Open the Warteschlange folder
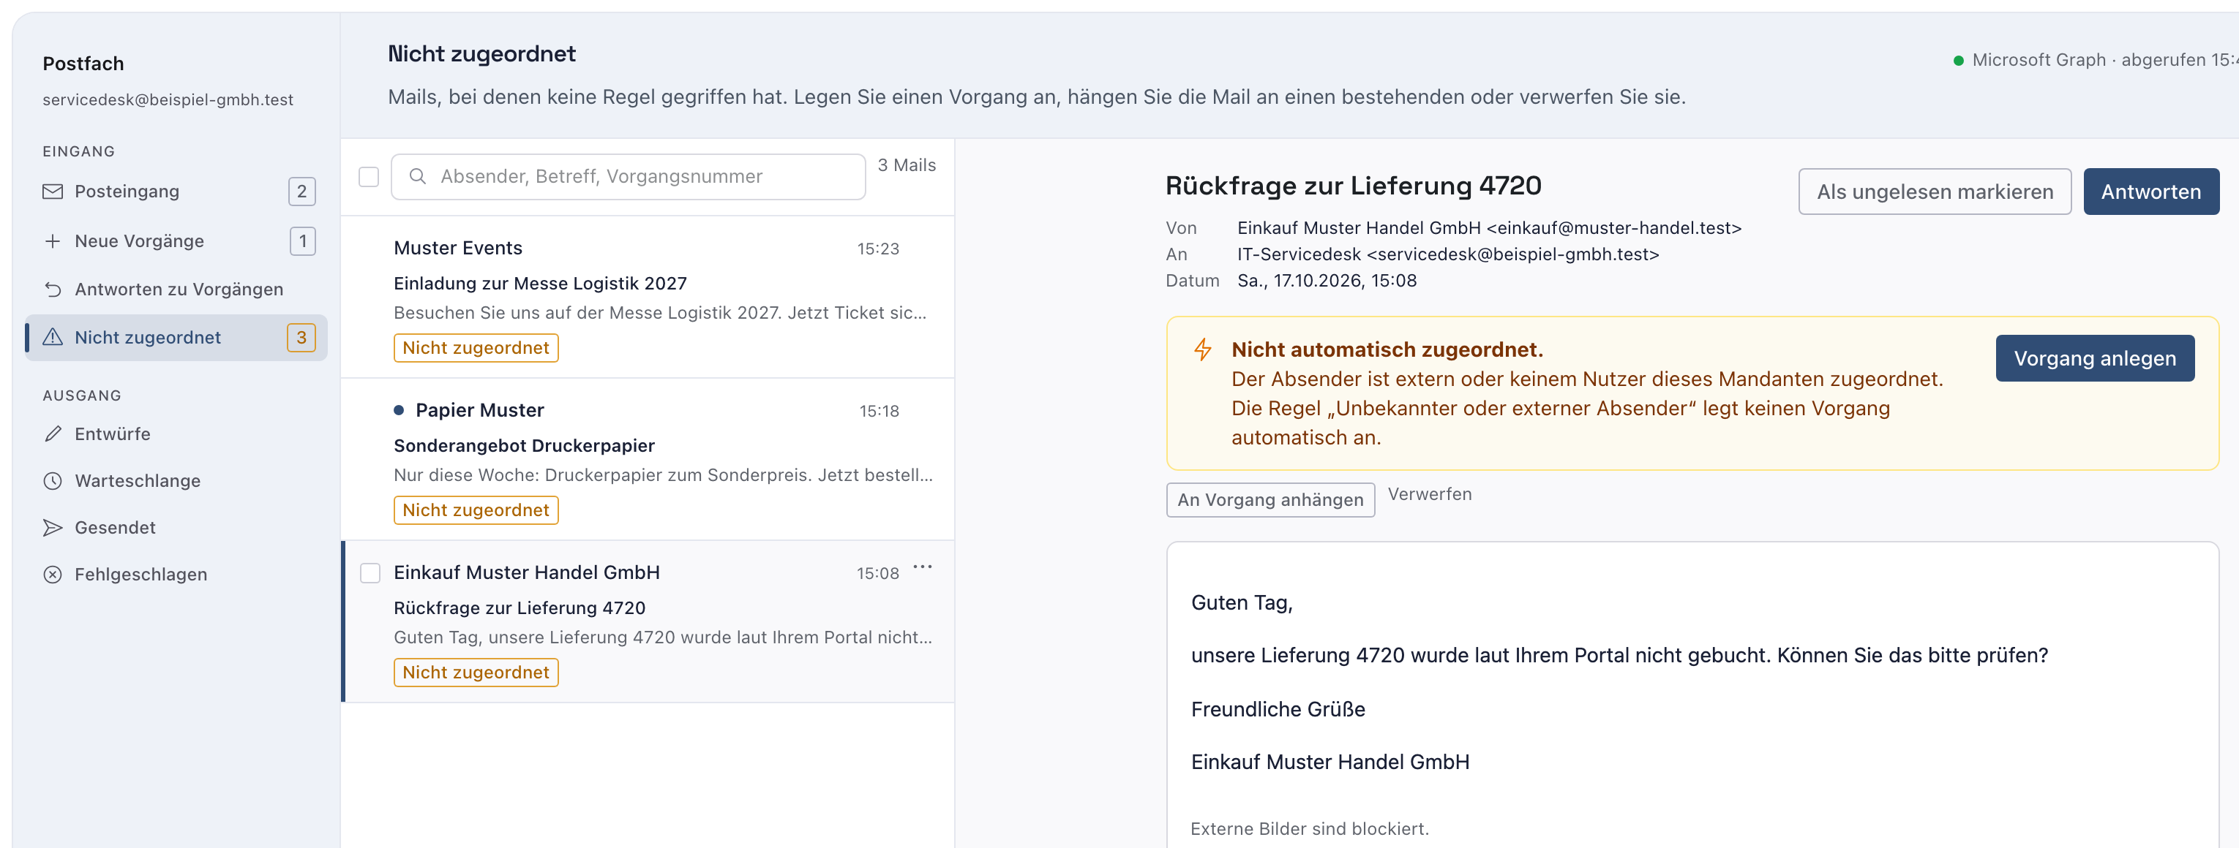The image size is (2239, 848). click(x=176, y=480)
